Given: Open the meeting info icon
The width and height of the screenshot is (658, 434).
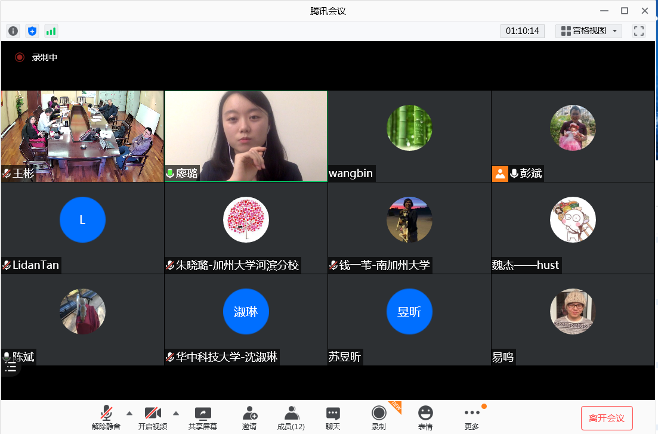Looking at the screenshot, I should [13, 31].
